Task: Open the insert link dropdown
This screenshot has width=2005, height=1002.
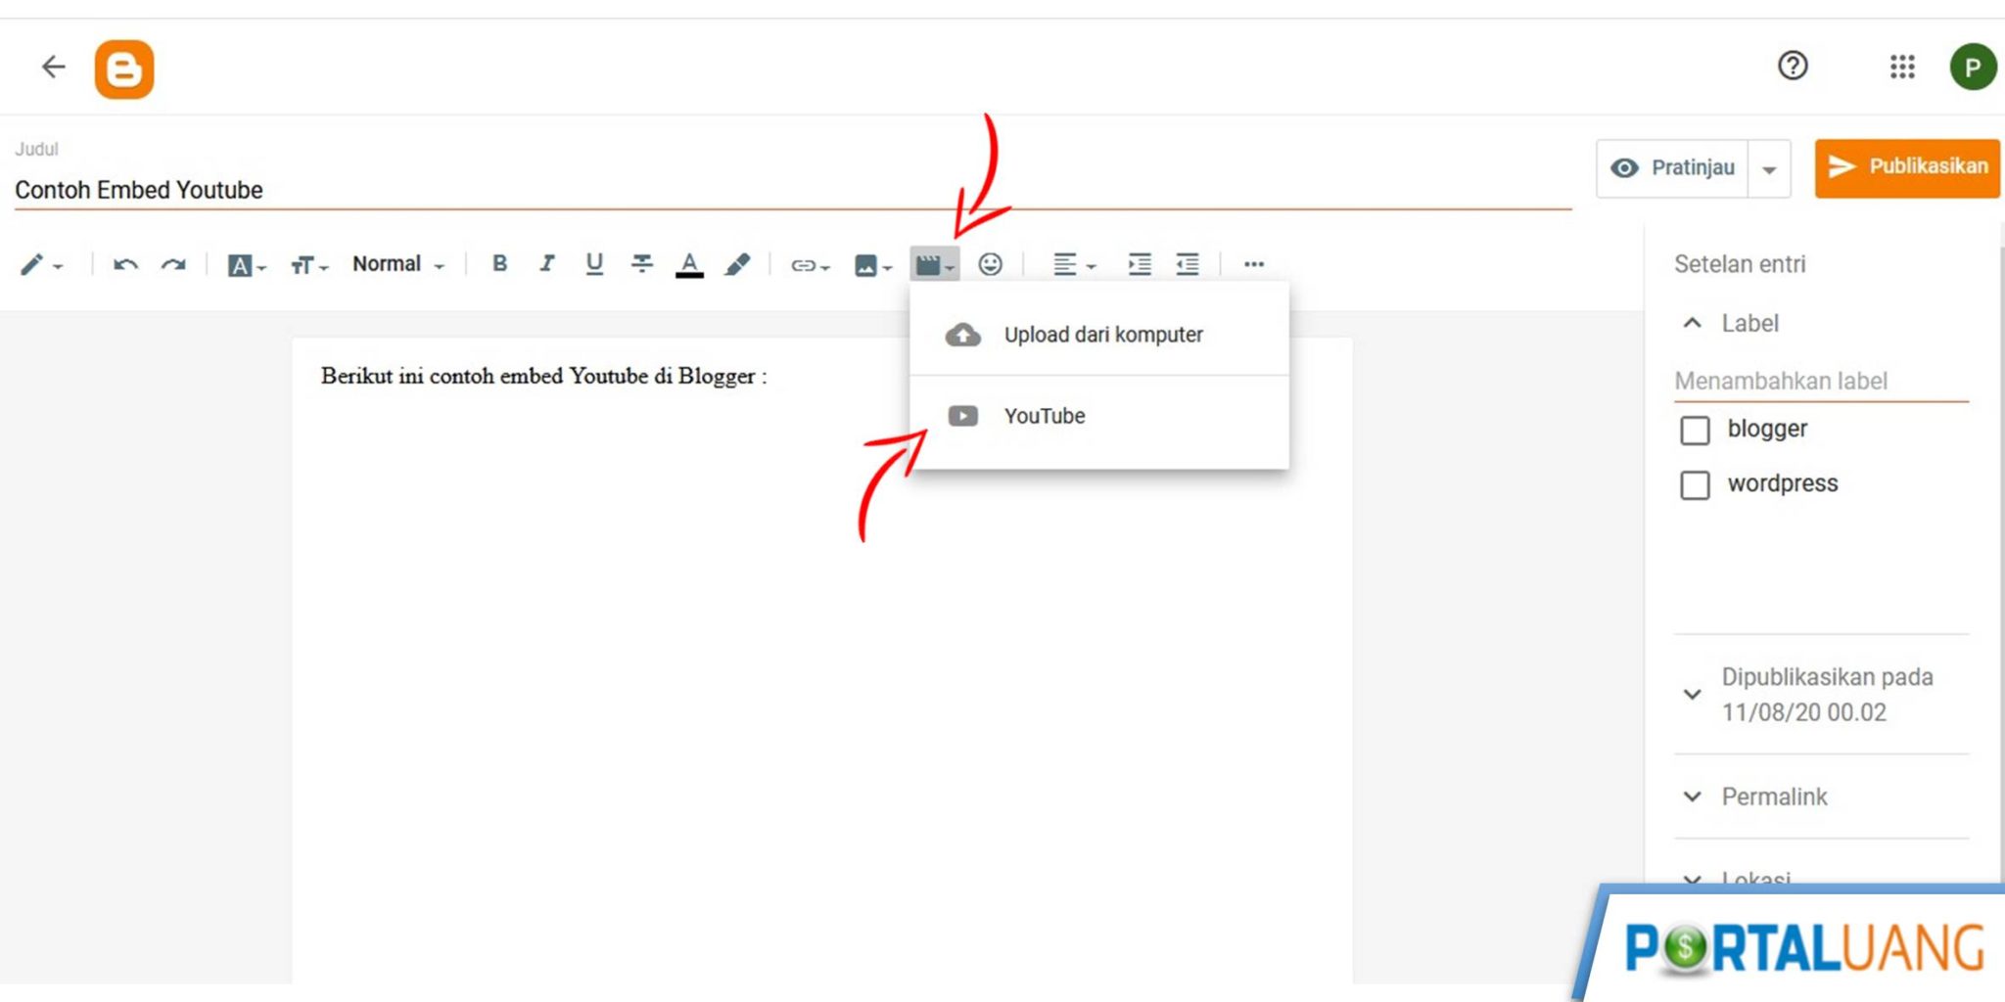Action: 810,265
